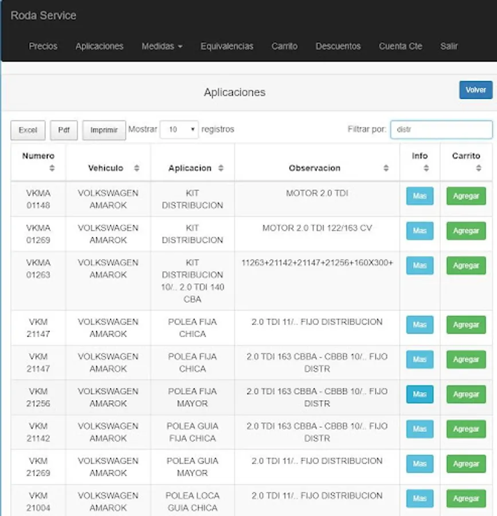
Task: Click Mas for VKMA 01148
Action: coord(420,196)
